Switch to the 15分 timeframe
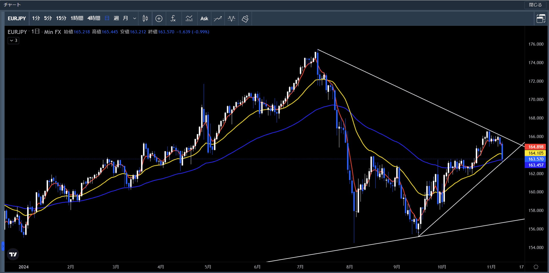The height and width of the screenshot is (273, 549). 61,19
